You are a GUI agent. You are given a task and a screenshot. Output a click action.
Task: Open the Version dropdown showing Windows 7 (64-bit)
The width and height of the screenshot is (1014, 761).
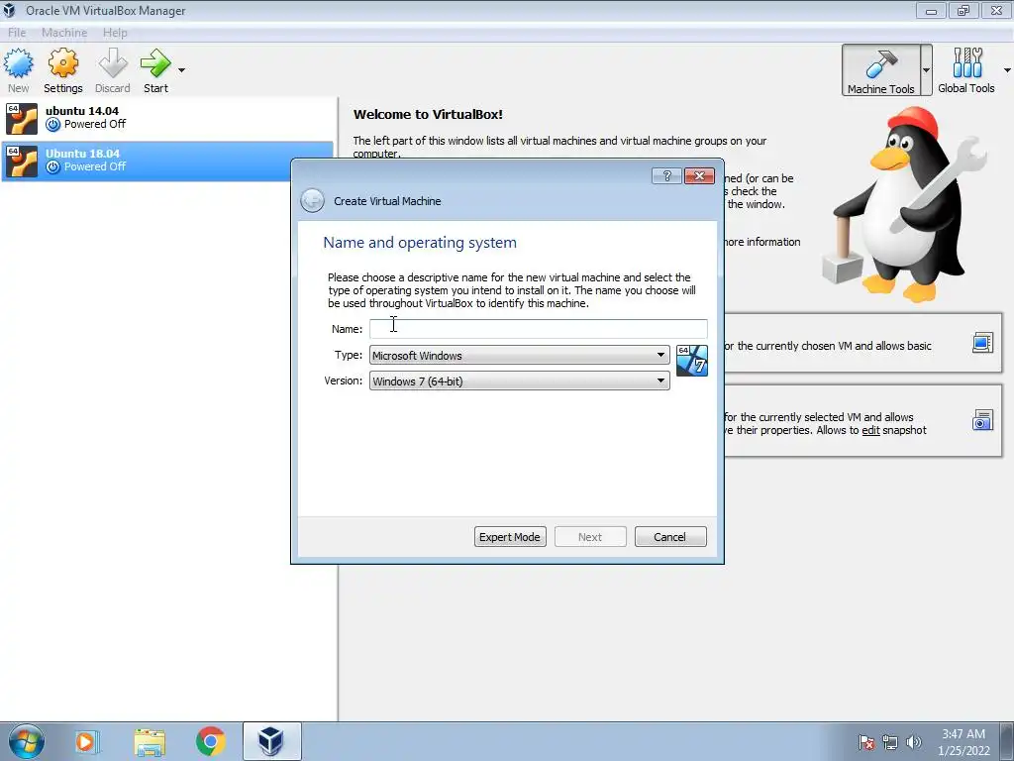click(519, 381)
